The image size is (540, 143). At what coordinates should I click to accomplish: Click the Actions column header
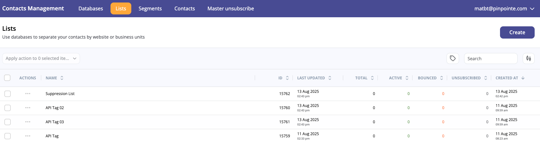tap(28, 78)
